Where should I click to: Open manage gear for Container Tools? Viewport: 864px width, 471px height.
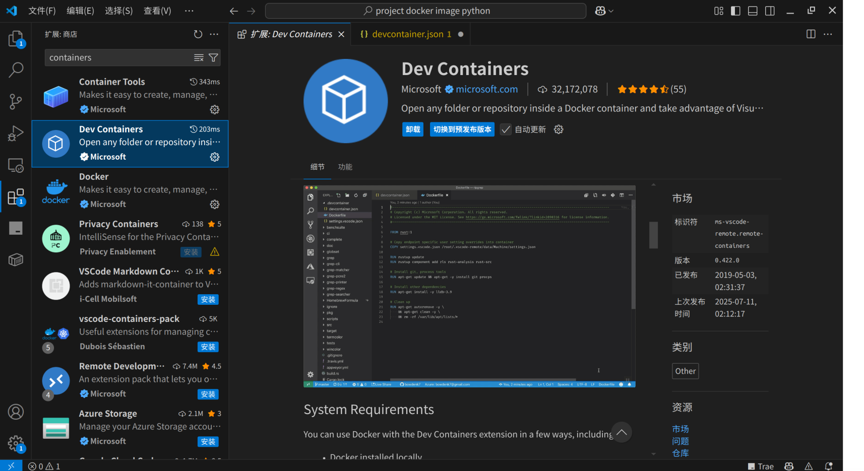[x=215, y=110]
